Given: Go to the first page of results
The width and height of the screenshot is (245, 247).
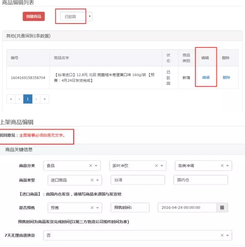Looking at the screenshot, I should (x=11, y=99).
